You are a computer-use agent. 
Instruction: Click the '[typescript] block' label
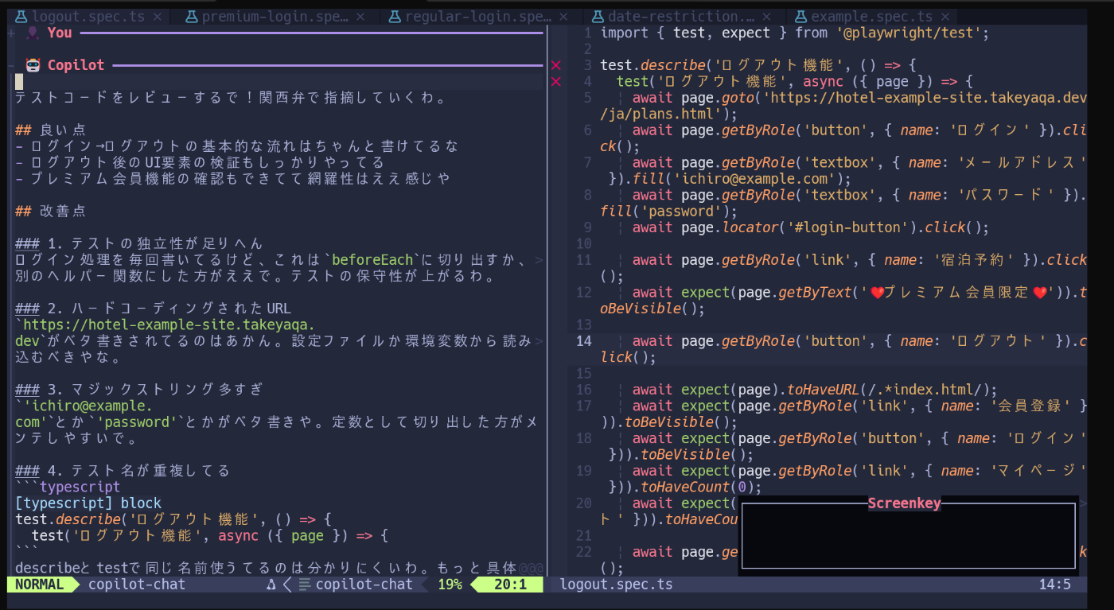coord(88,503)
